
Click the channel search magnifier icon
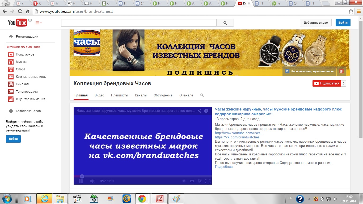click(x=202, y=95)
